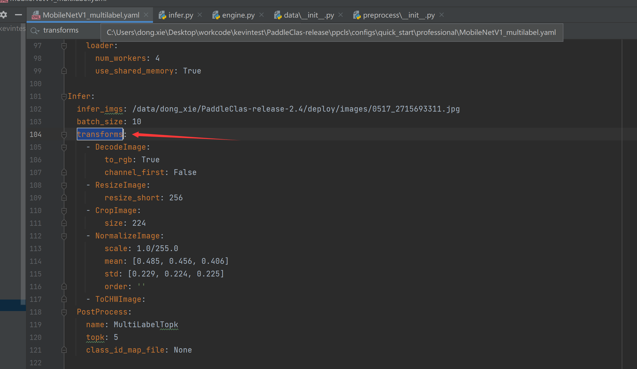
Task: Click the search magnifier icon beside transforms
Action: (35, 31)
